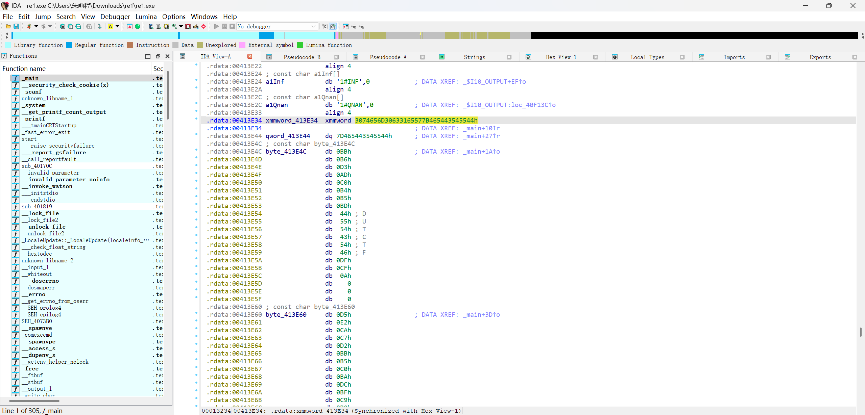Maximize the Functions panel
865x415 pixels.
(x=148, y=56)
